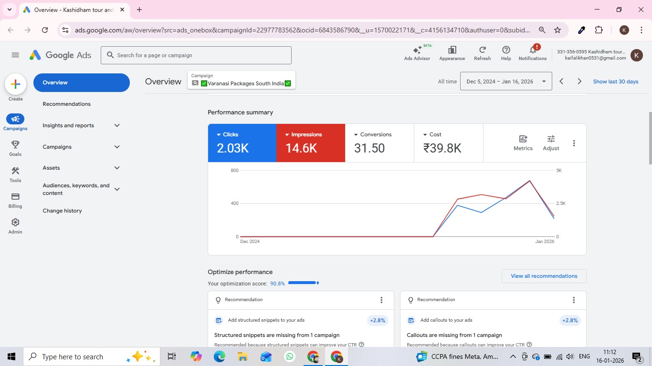Screen dimensions: 652x366
Task: Click View all recommendations button
Action: [x=544, y=276]
